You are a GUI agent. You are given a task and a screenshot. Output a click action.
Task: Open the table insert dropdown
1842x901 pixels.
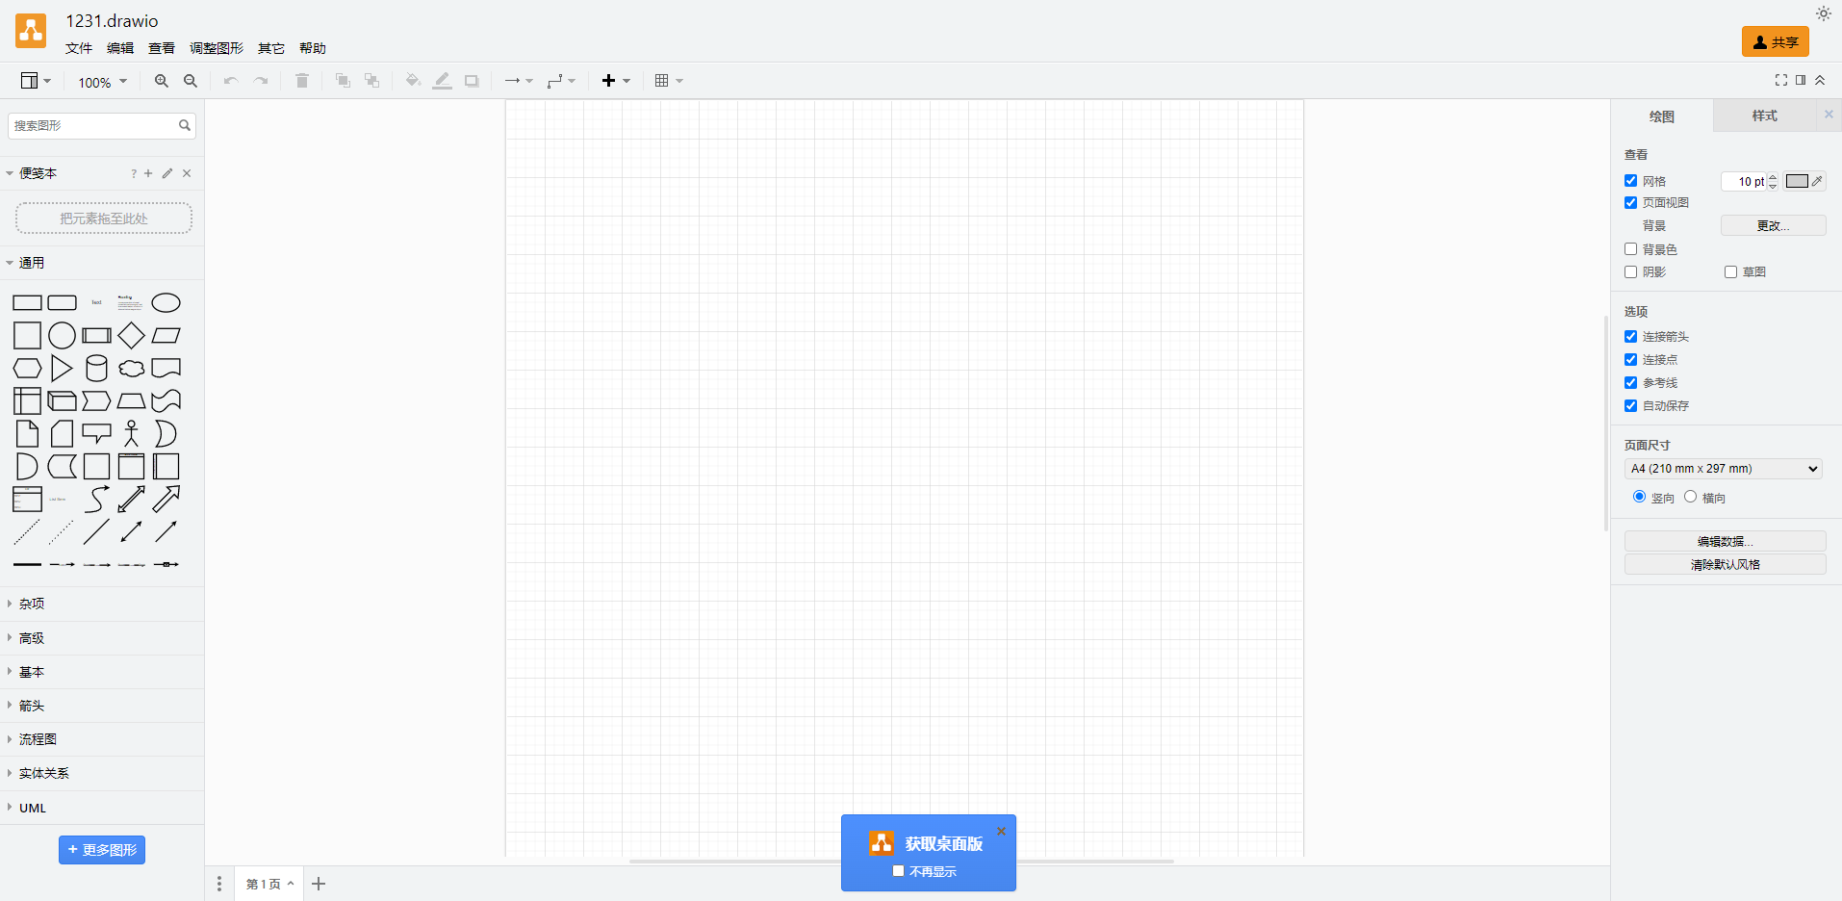(x=669, y=81)
